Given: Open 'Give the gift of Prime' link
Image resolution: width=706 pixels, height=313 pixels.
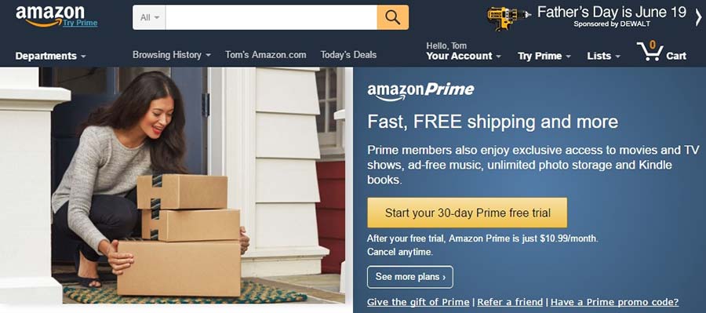Looking at the screenshot, I should click(418, 302).
